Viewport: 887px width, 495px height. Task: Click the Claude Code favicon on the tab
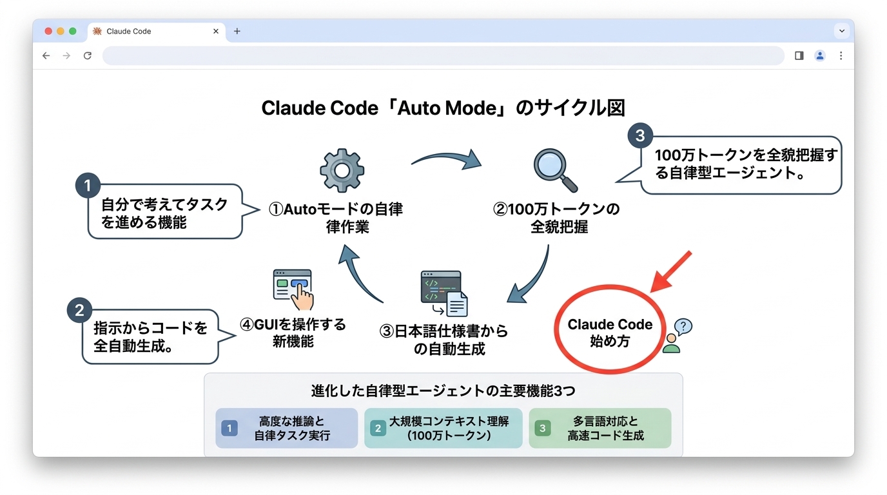pyautogui.click(x=101, y=31)
